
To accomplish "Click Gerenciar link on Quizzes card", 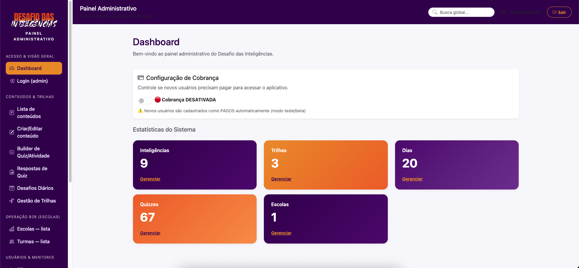I will click(x=150, y=233).
